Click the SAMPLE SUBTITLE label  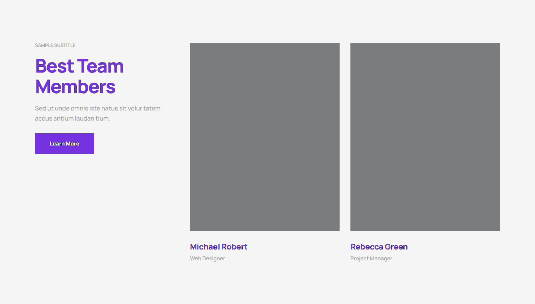(55, 45)
